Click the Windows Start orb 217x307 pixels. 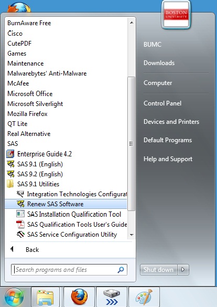[x=14, y=297]
